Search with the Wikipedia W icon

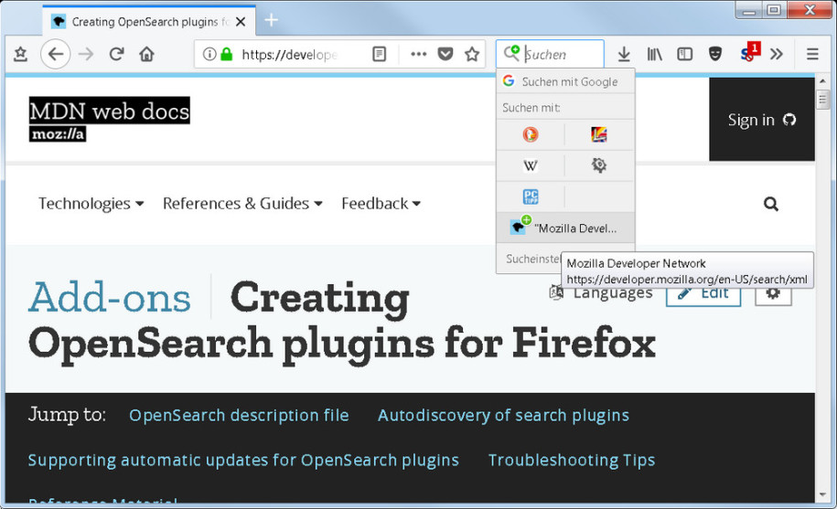click(530, 165)
